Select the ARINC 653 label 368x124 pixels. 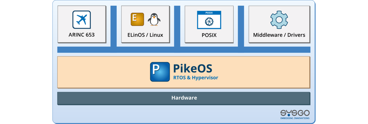pos(81,35)
